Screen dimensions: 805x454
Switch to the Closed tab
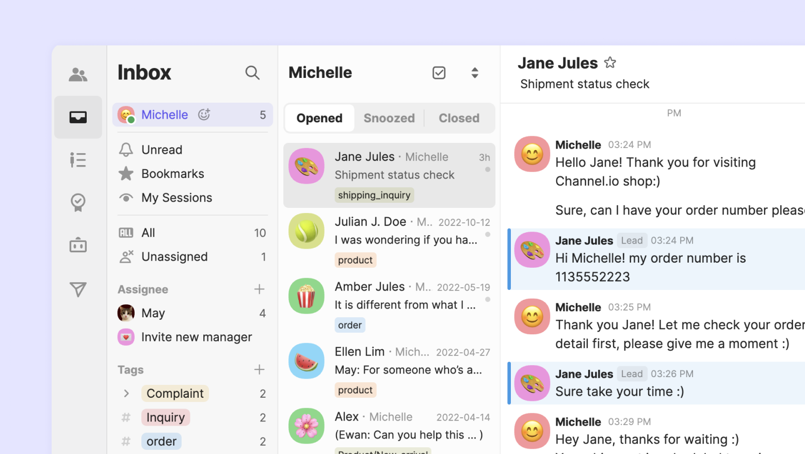point(459,118)
